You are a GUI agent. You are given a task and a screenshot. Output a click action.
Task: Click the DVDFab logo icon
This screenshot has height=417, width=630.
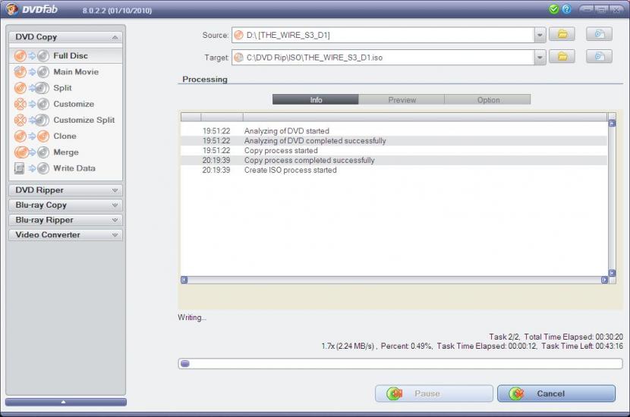(11, 9)
